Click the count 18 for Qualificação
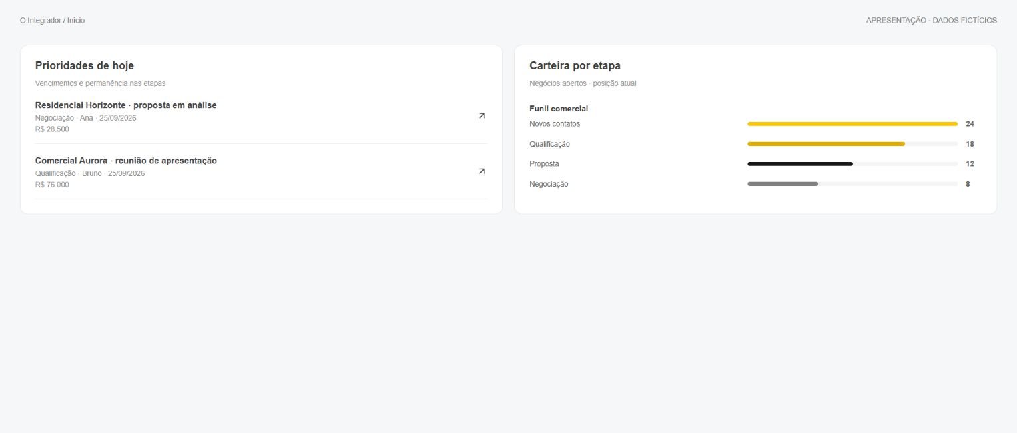 pyautogui.click(x=970, y=144)
